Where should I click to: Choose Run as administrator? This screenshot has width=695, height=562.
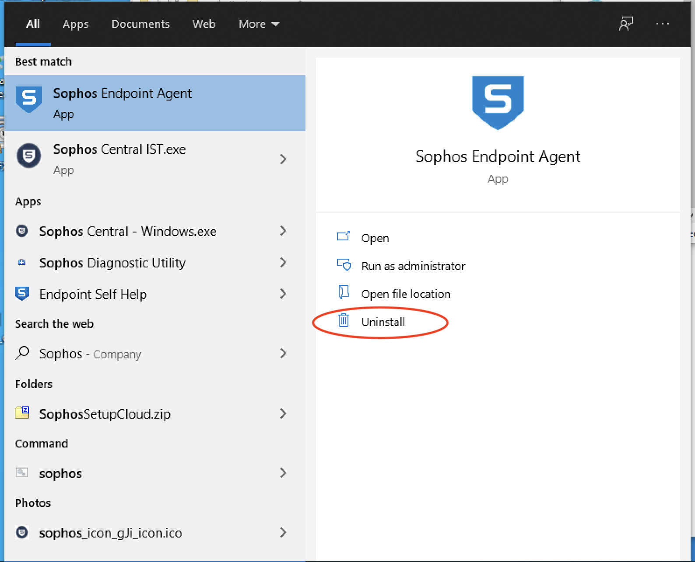coord(413,266)
